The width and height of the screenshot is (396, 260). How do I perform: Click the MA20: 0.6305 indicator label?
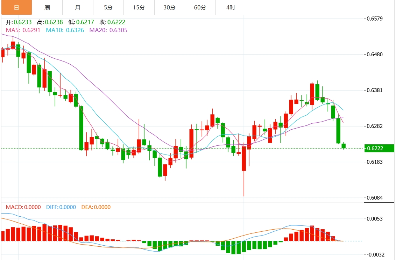108,30
